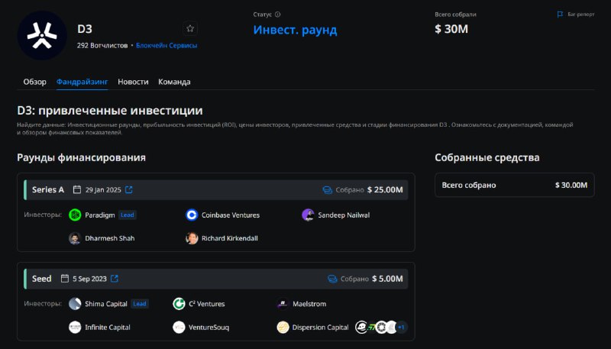This screenshot has width=611, height=349.
Task: Click the D3 project logo
Action: [x=42, y=35]
